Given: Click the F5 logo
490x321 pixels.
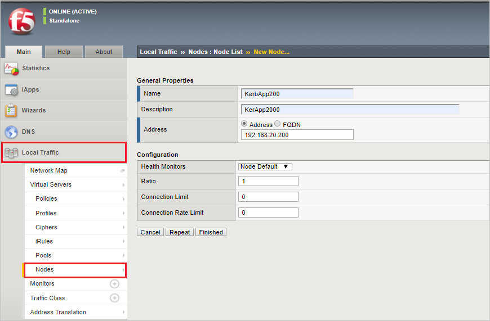Looking at the screenshot, I should (21, 21).
